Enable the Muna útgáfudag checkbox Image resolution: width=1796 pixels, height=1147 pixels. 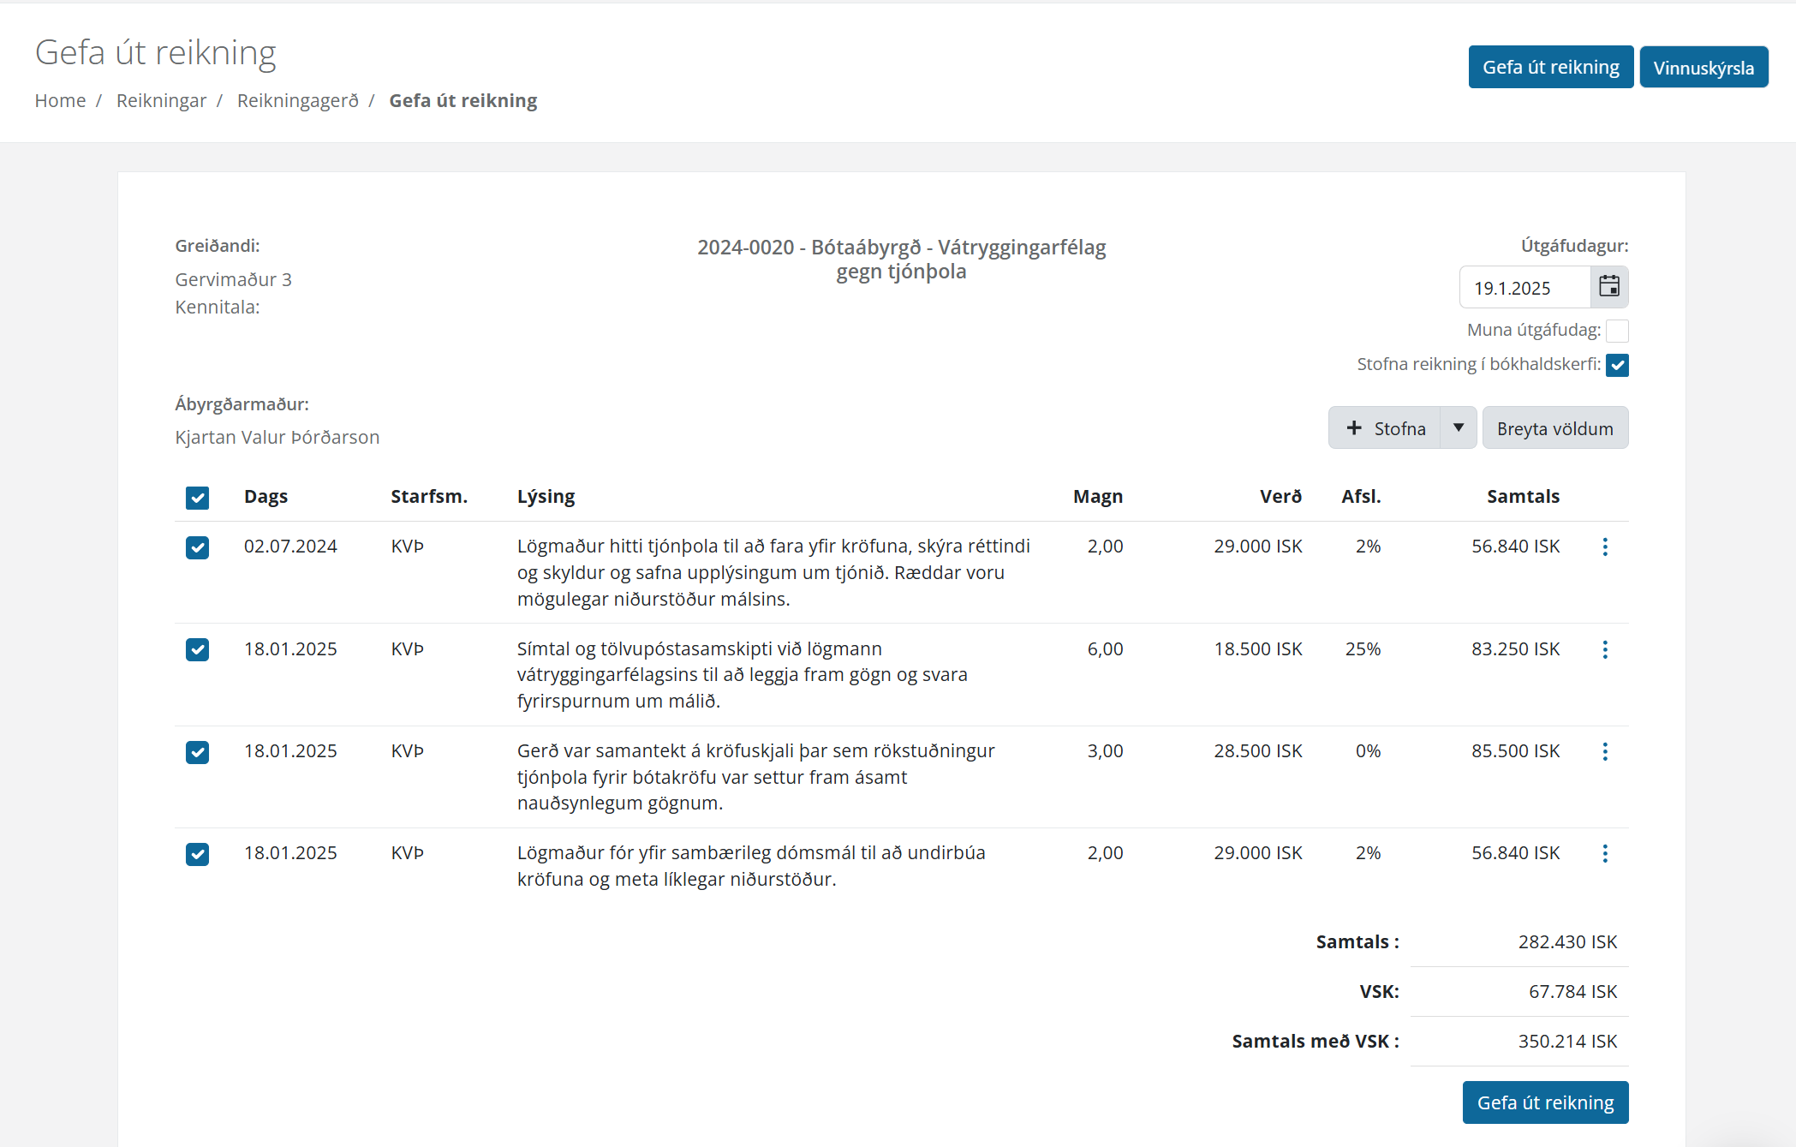1617,331
